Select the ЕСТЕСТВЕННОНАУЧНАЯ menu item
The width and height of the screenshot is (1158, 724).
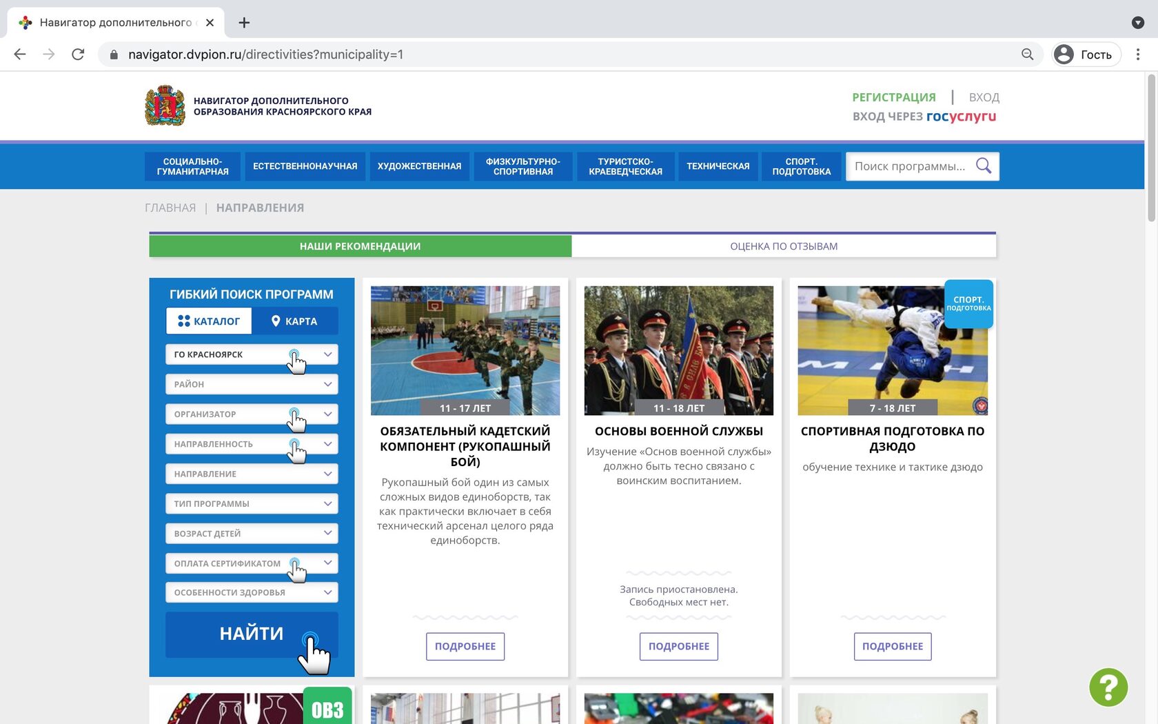305,166
